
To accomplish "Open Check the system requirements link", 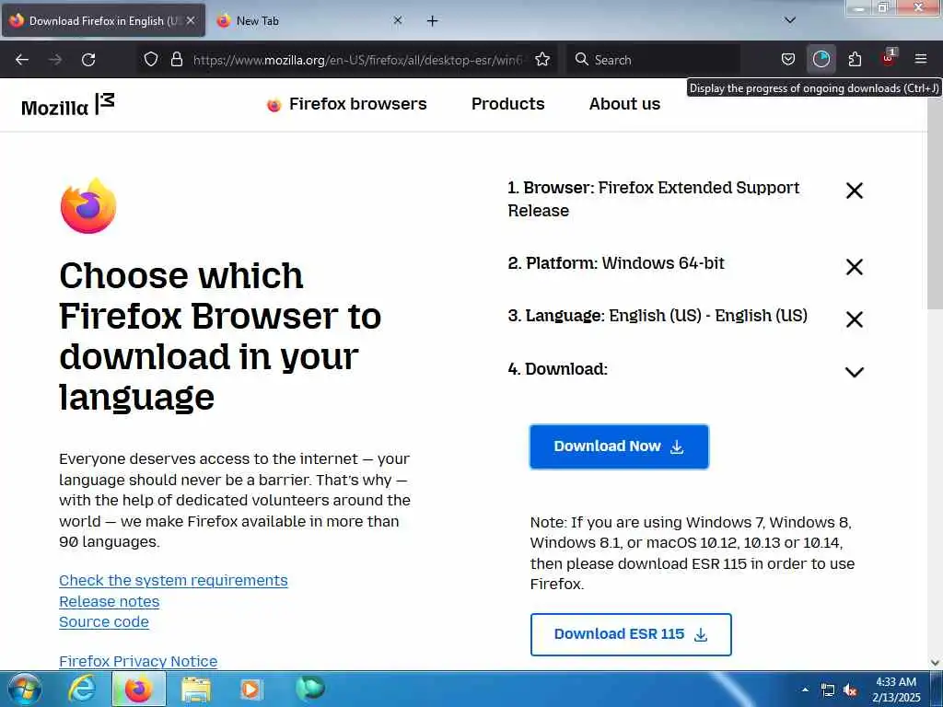I will tap(173, 580).
